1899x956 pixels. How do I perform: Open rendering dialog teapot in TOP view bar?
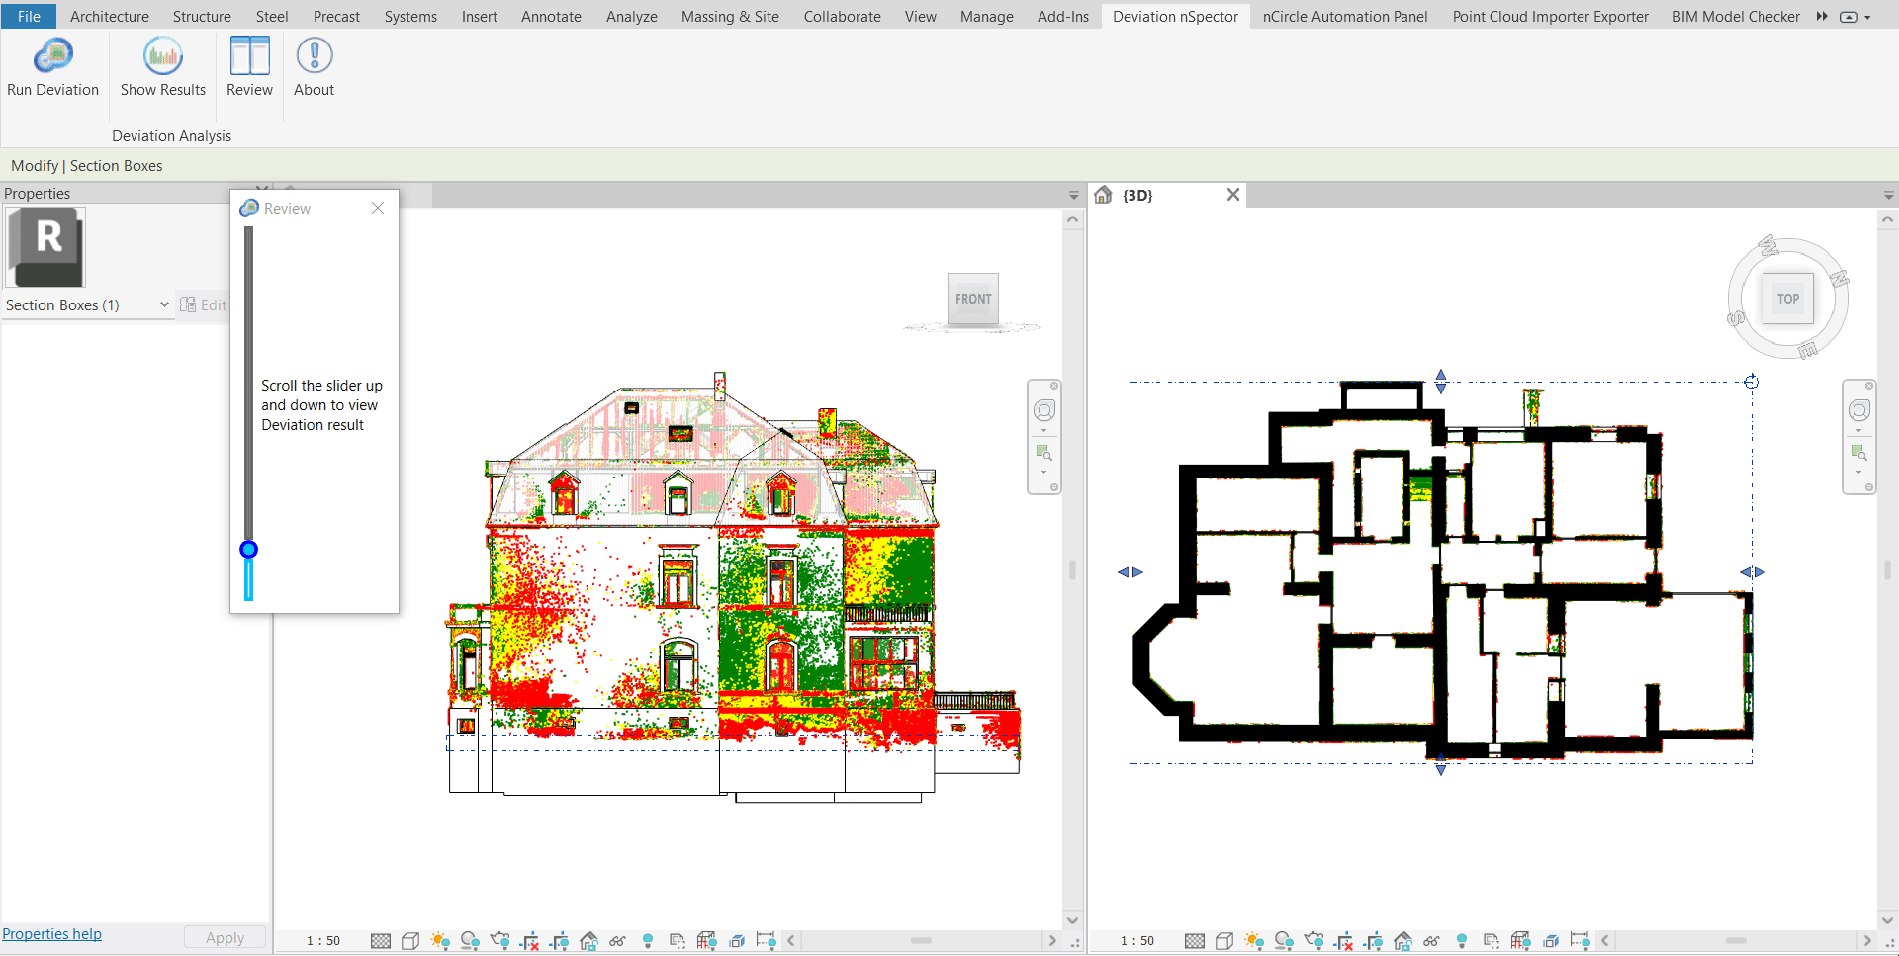coord(1313,941)
